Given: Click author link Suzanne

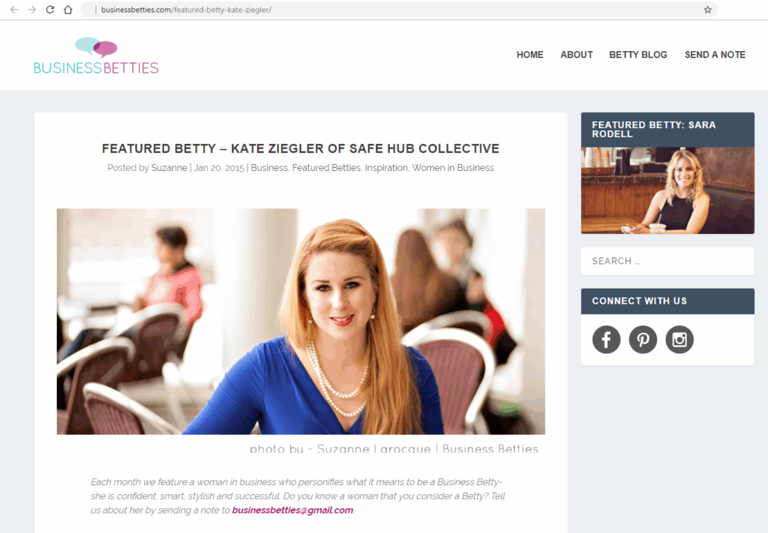Looking at the screenshot, I should [169, 168].
